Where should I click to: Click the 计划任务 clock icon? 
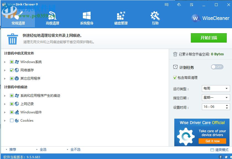[x=175, y=67]
